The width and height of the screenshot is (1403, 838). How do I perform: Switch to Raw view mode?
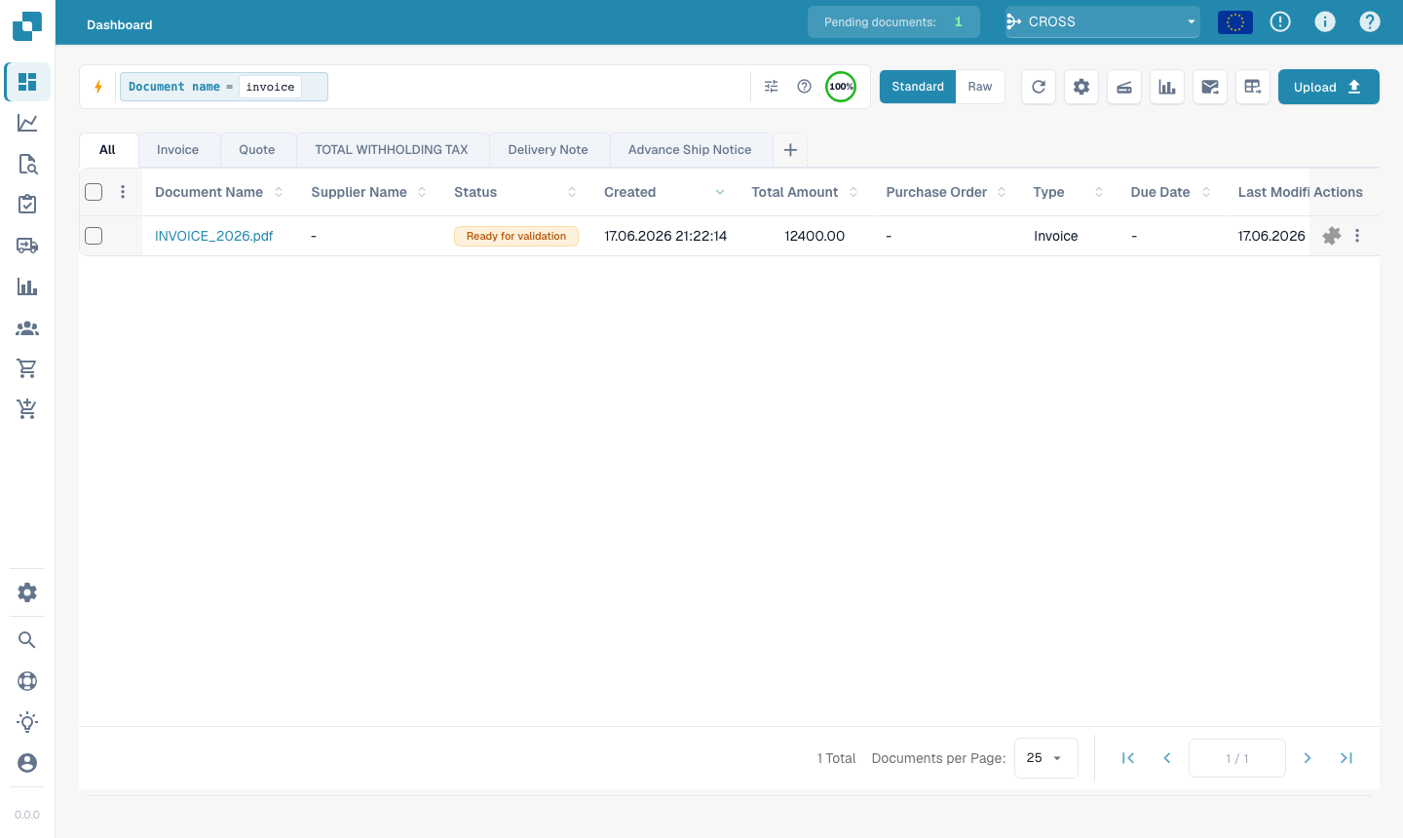click(980, 87)
